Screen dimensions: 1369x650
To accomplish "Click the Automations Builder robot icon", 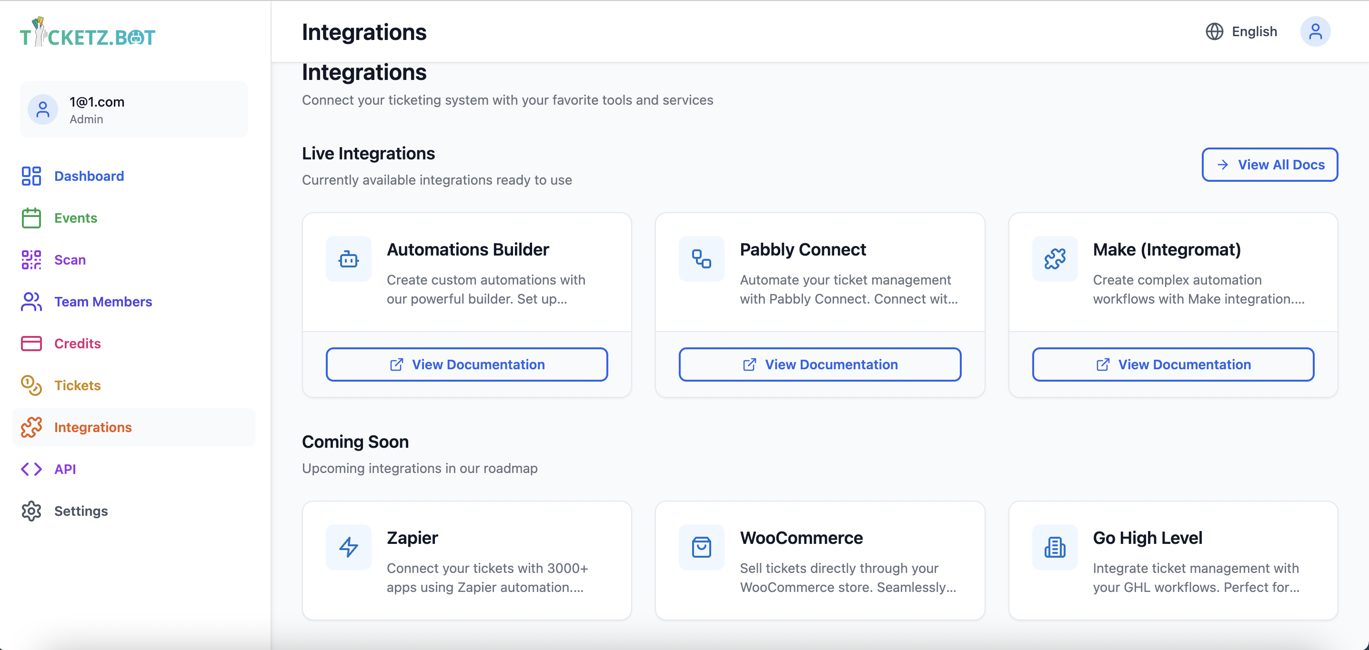I will pyautogui.click(x=349, y=259).
